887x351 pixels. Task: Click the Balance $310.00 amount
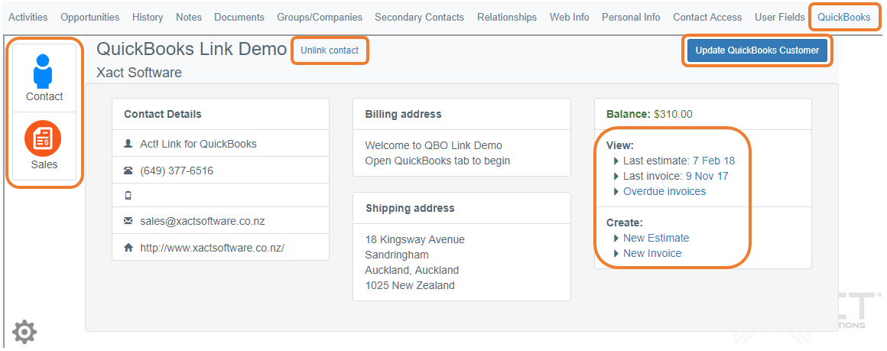[673, 114]
